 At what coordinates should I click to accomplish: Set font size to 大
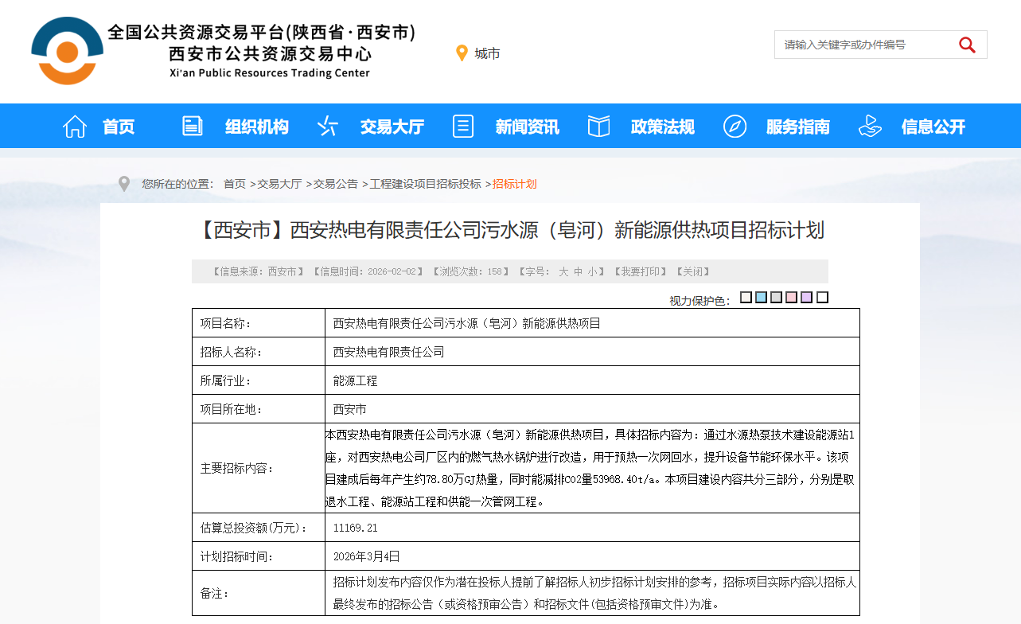point(563,271)
